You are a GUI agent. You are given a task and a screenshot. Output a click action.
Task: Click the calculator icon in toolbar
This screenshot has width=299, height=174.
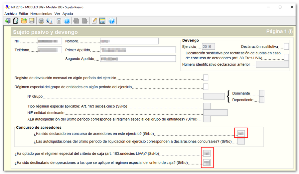coord(59,21)
